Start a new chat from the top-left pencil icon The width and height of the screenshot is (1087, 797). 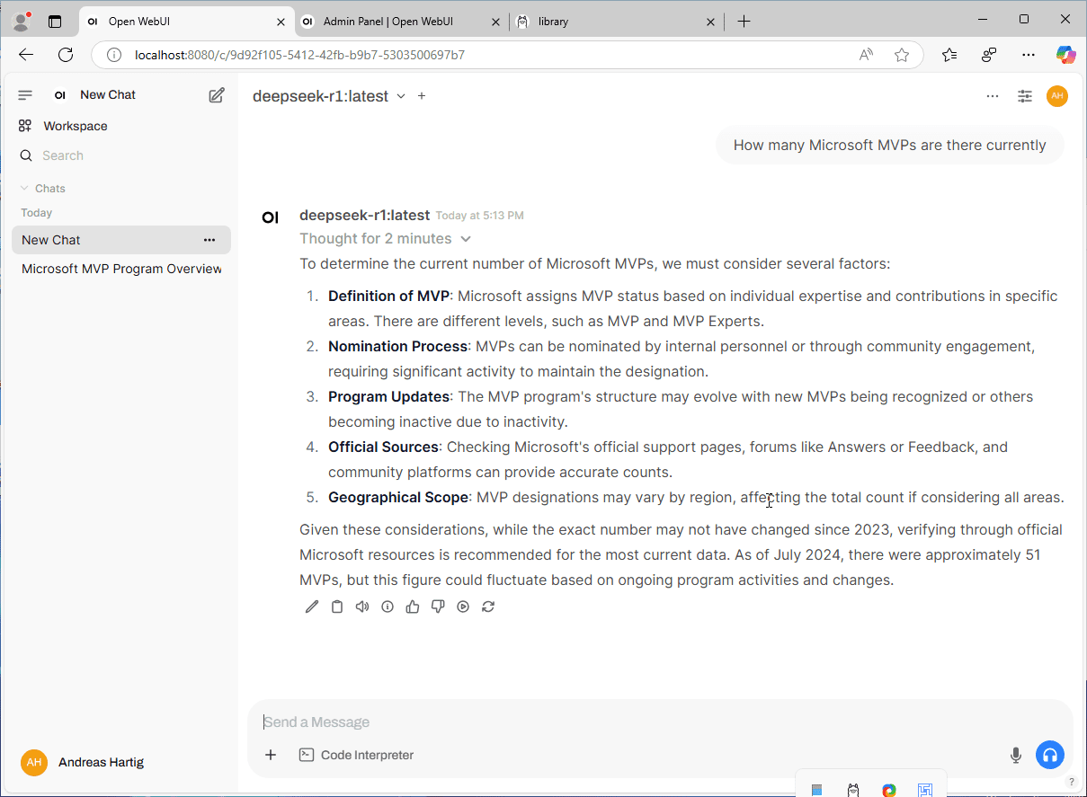coord(216,94)
